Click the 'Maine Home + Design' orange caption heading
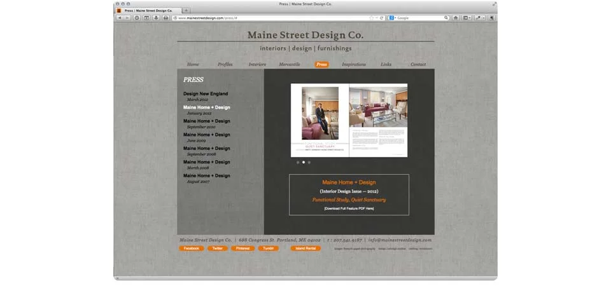This screenshot has width=611, height=286. point(349,182)
